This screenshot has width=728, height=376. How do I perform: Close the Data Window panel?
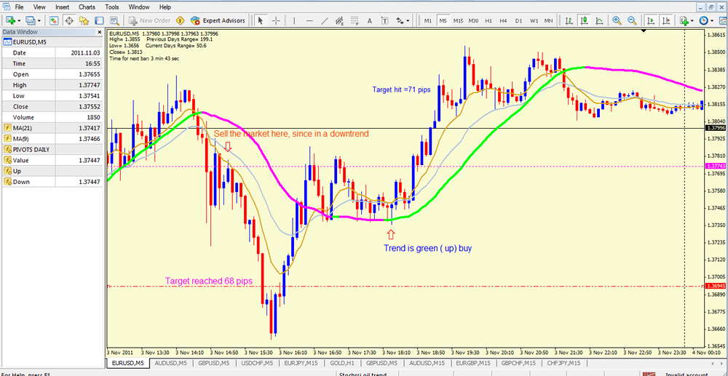99,32
